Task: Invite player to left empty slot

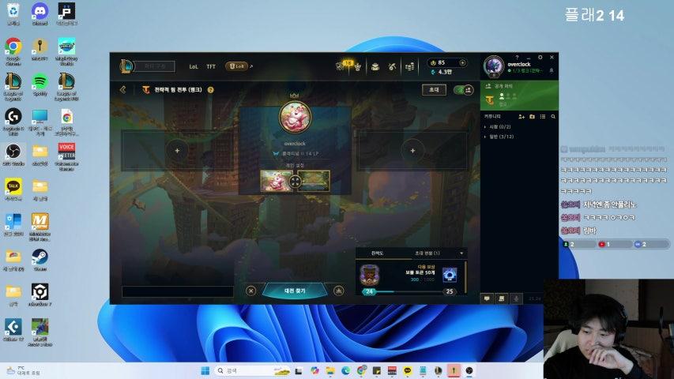Action: tap(177, 151)
